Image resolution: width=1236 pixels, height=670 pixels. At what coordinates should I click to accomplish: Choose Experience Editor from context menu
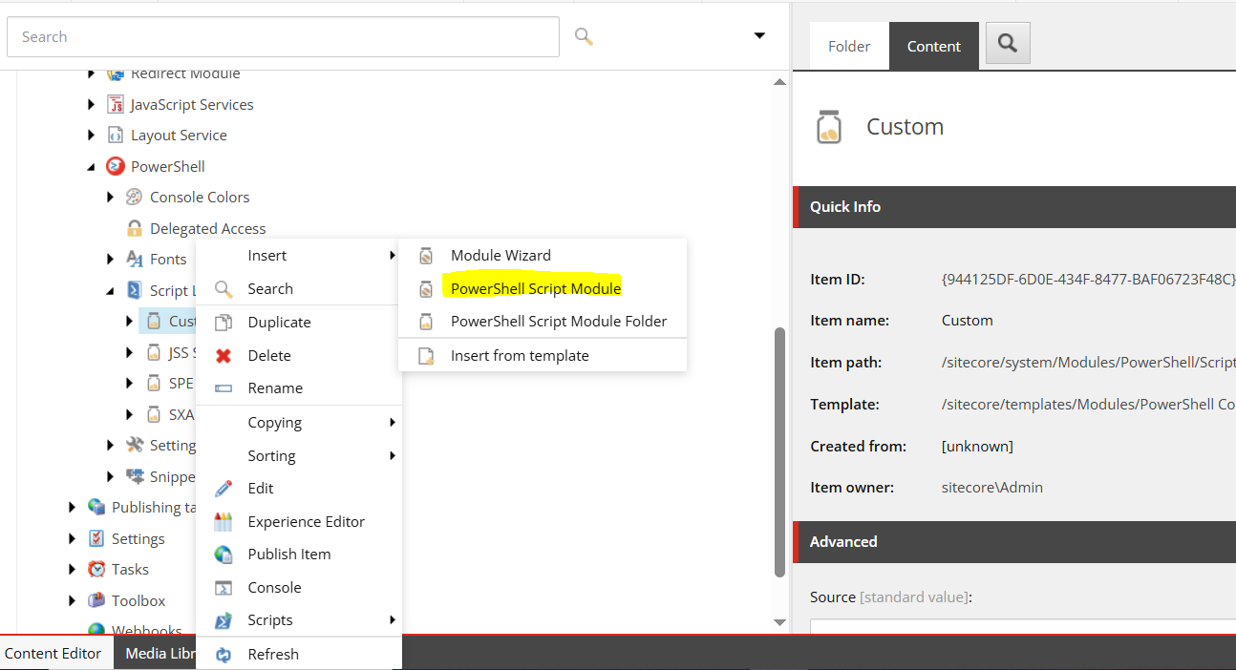(x=298, y=521)
